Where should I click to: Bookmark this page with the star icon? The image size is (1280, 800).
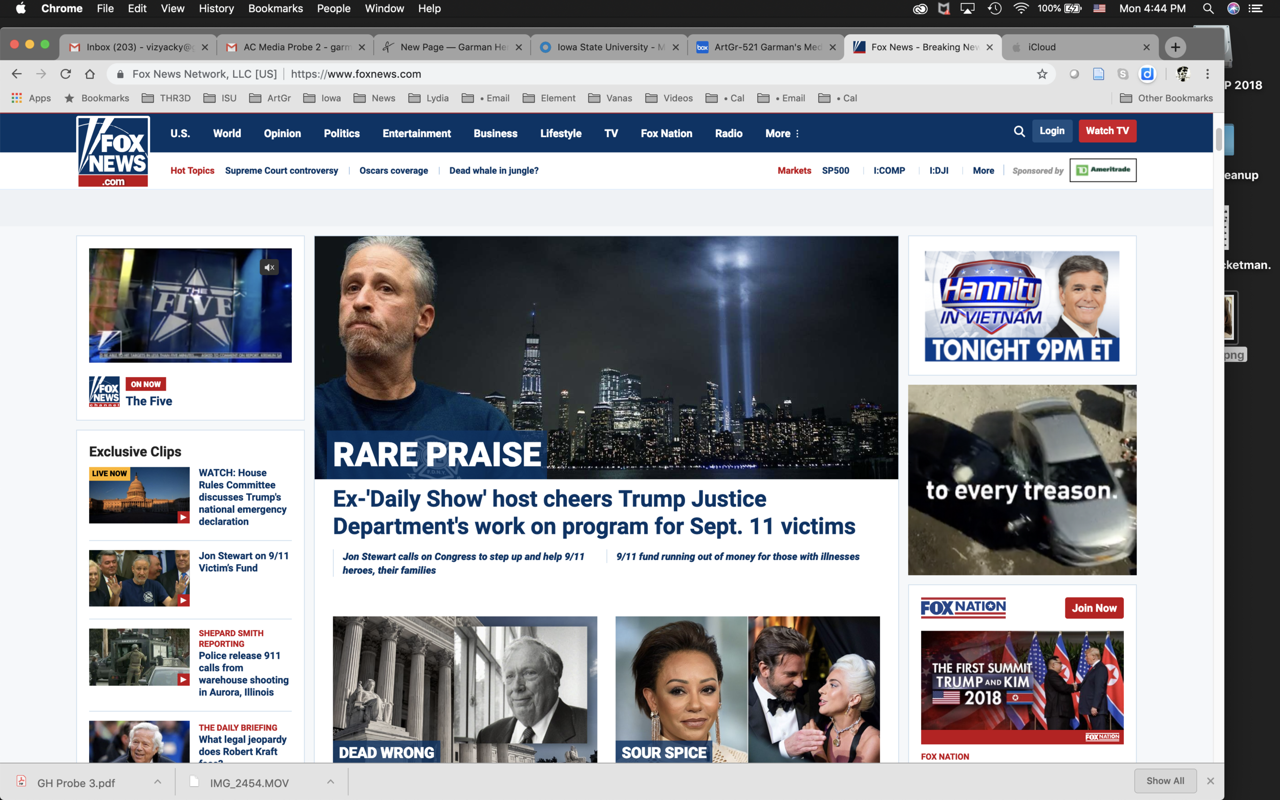pyautogui.click(x=1042, y=74)
